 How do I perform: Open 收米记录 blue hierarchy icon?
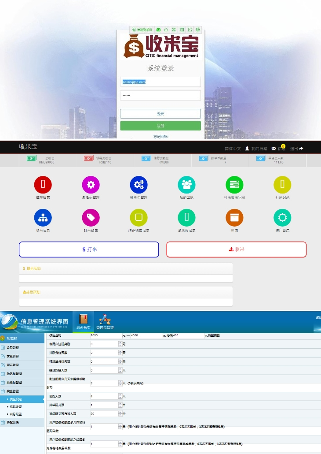(x=43, y=217)
